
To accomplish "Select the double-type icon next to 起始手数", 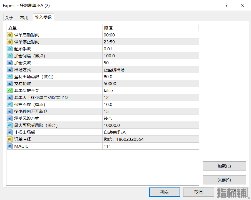I will [10, 49].
